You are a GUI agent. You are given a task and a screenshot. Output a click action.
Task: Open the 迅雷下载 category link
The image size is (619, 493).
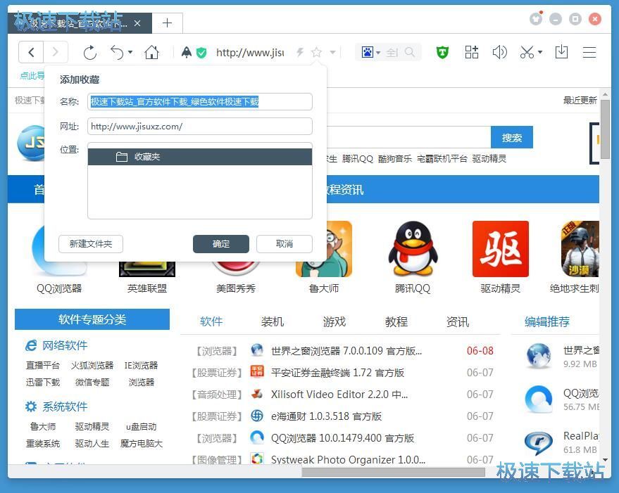pos(43,382)
